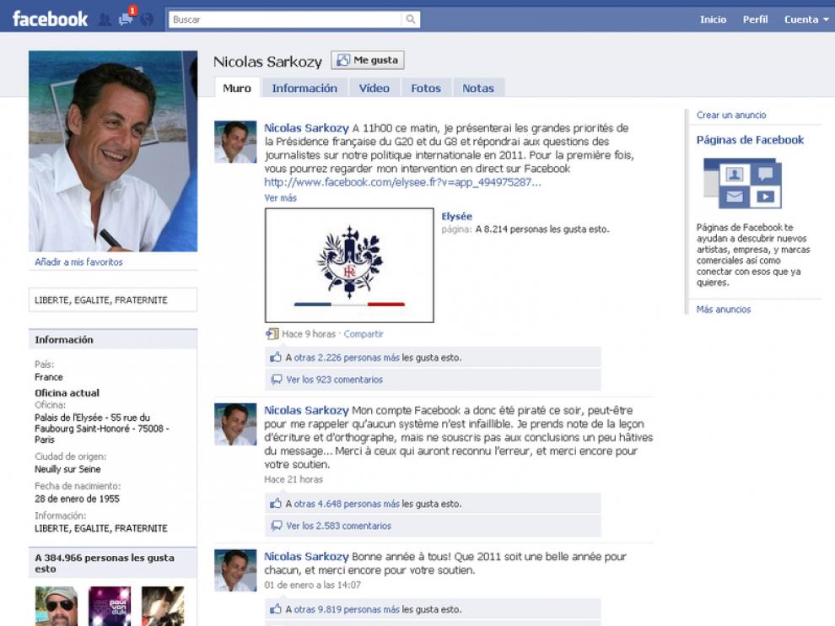
Task: Open otras 2.226 personas más link
Action: pos(347,358)
